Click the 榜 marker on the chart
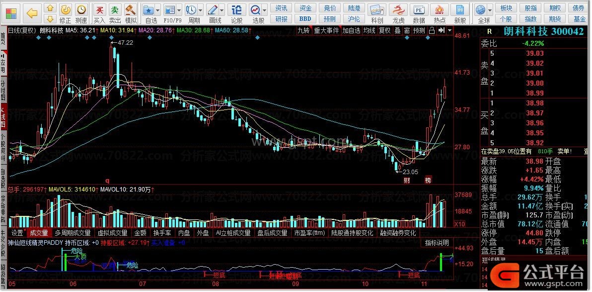 pyautogui.click(x=428, y=180)
